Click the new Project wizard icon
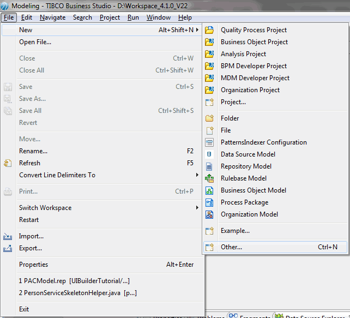This screenshot has width=350, height=318. tap(209, 102)
